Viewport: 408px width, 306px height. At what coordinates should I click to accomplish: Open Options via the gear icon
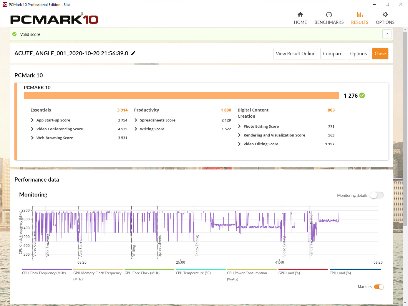point(385,15)
